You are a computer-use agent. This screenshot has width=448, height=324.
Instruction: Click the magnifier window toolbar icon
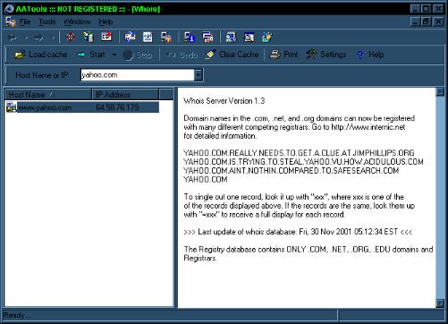[x=249, y=38]
